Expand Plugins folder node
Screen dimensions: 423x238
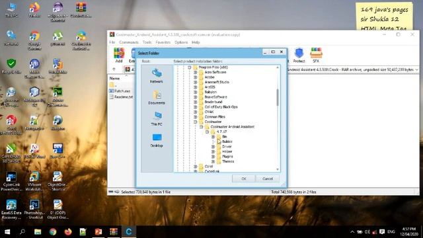[213, 157]
